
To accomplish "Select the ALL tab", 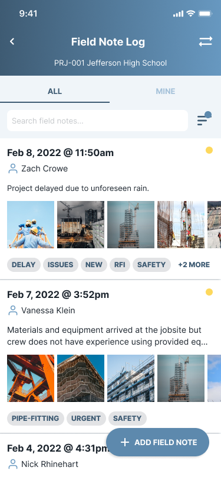I will coord(55,91).
